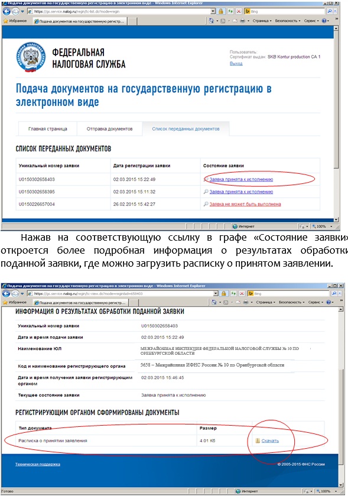Expand the Страница menu in the document-list browser
The width and height of the screenshot is (348, 499).
[262, 21]
